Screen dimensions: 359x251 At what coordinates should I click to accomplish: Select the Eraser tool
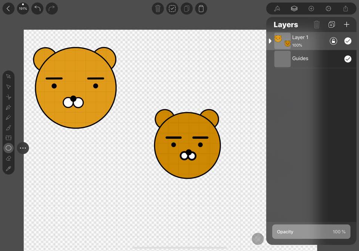(9, 158)
